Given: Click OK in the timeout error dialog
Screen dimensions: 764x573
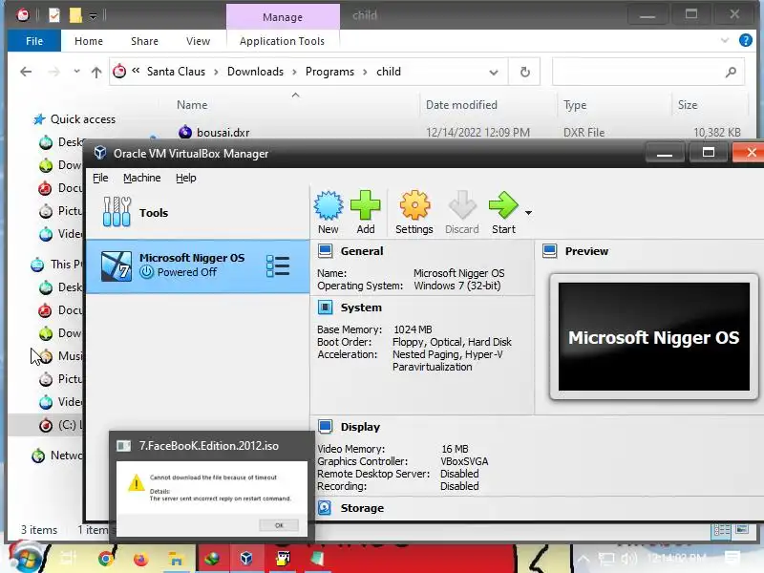Looking at the screenshot, I should coord(279,525).
